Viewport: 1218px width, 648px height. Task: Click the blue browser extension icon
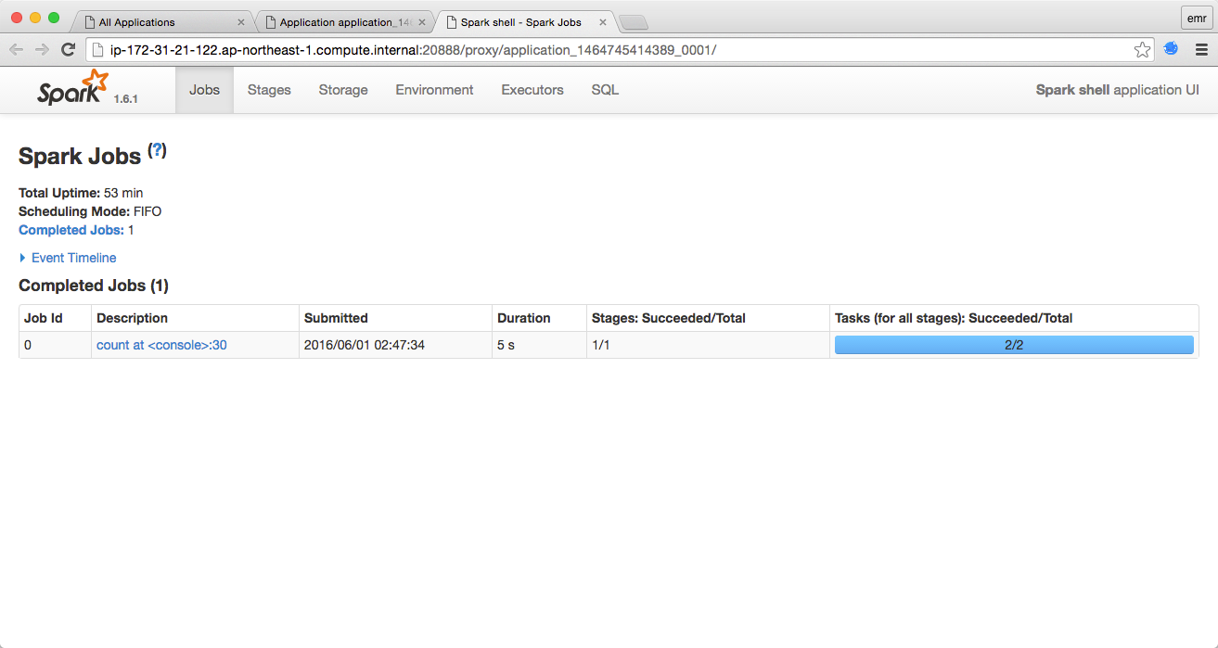click(x=1170, y=48)
